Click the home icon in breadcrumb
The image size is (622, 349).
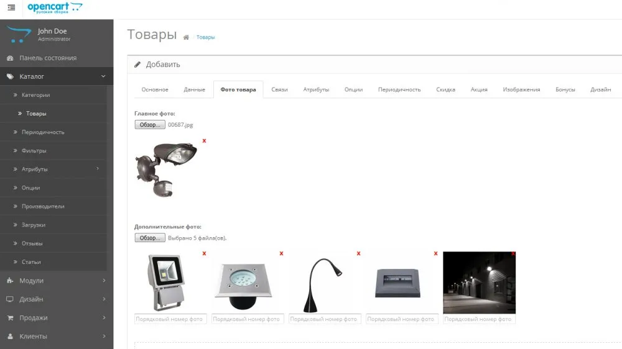pos(186,37)
